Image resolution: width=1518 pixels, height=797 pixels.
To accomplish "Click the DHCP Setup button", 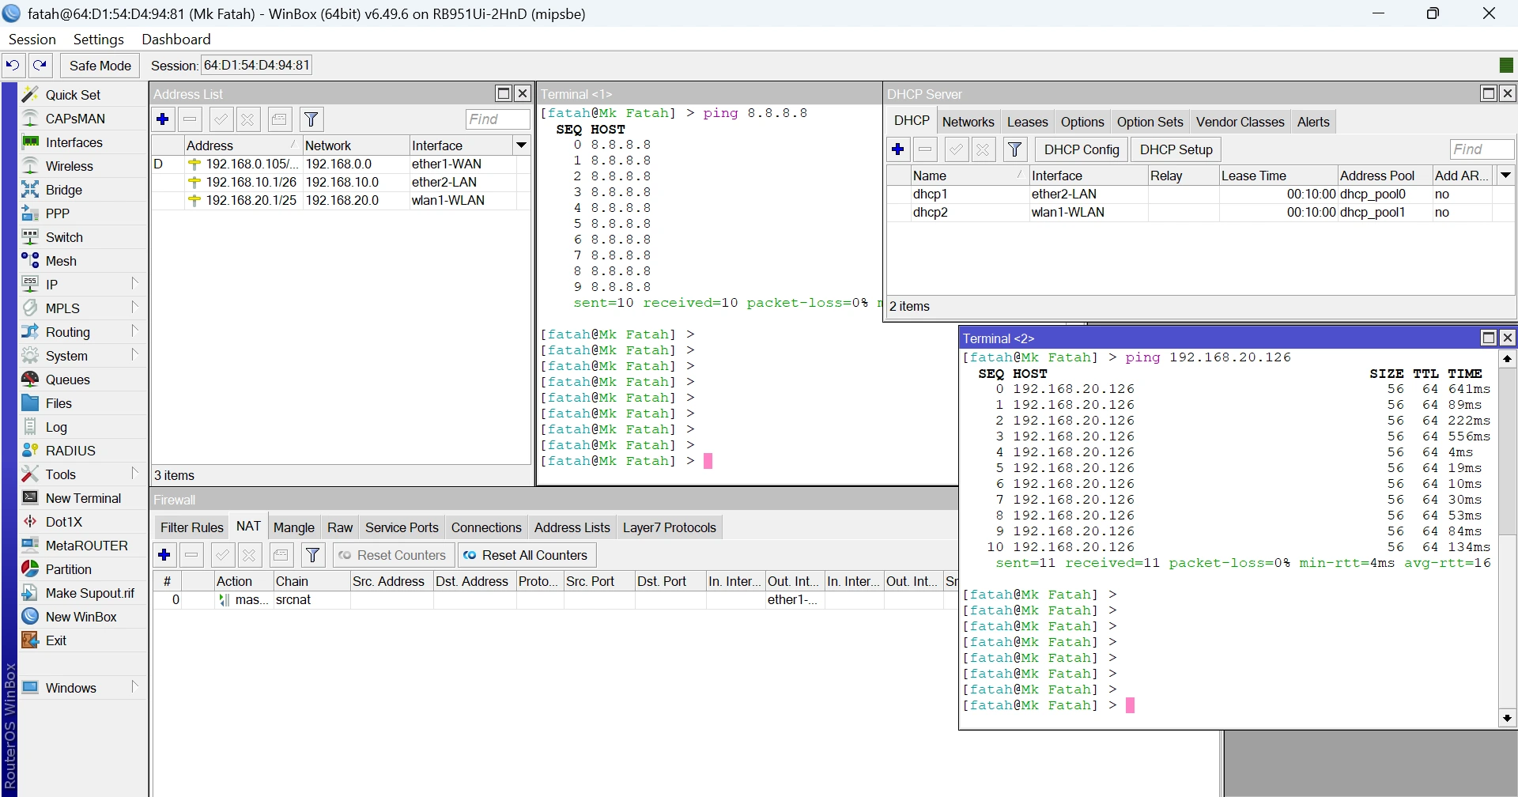I will 1176,149.
